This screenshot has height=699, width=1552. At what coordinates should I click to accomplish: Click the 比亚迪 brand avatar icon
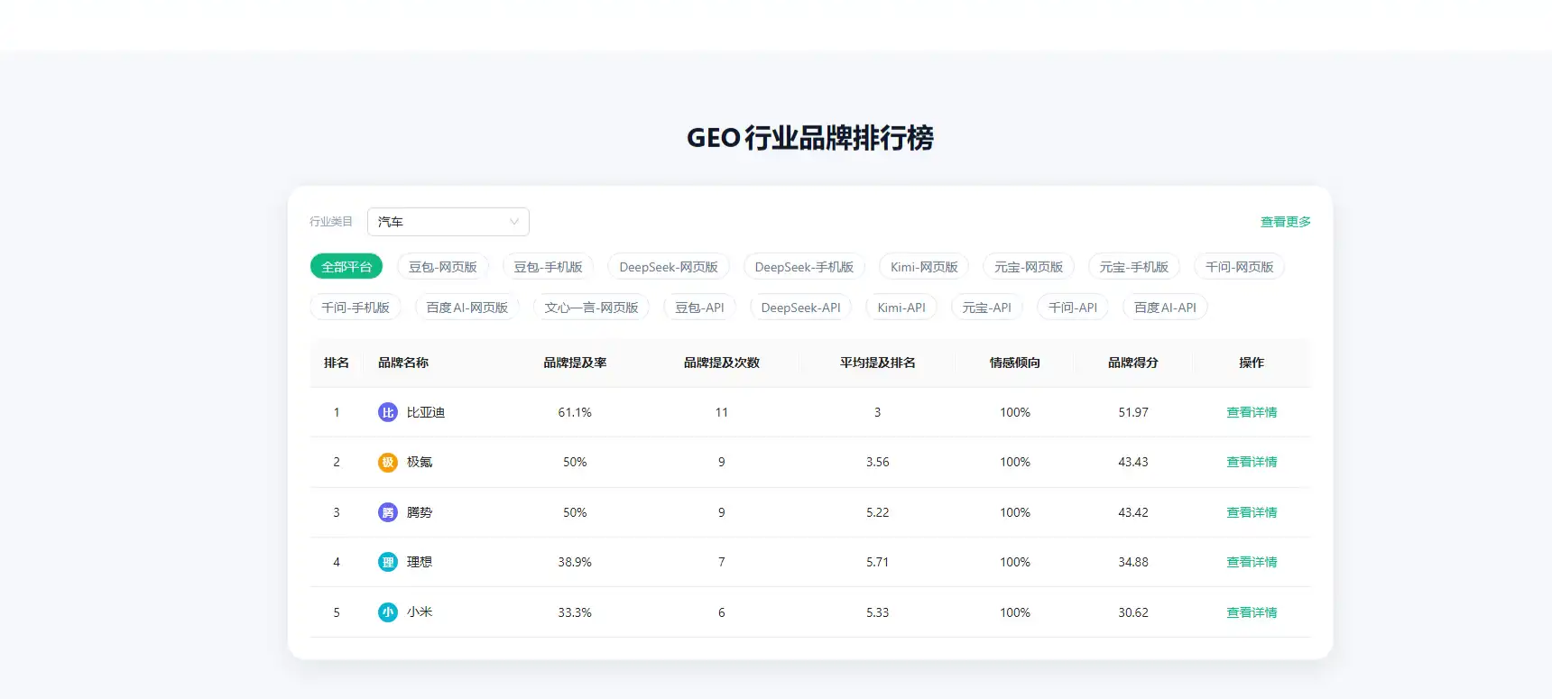point(387,412)
